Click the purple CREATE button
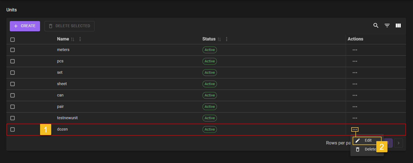 25,26
